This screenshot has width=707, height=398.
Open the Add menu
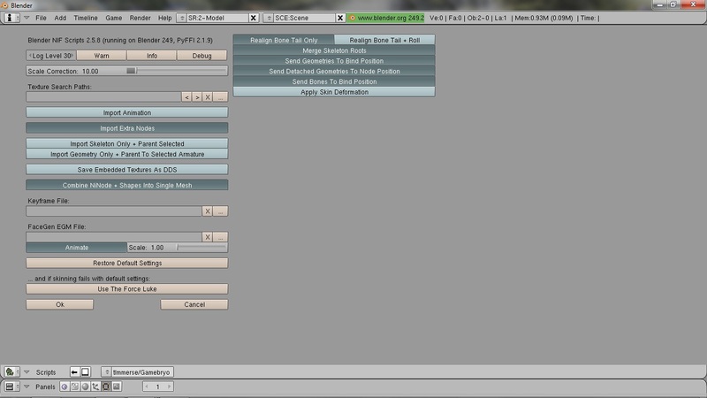pos(60,18)
